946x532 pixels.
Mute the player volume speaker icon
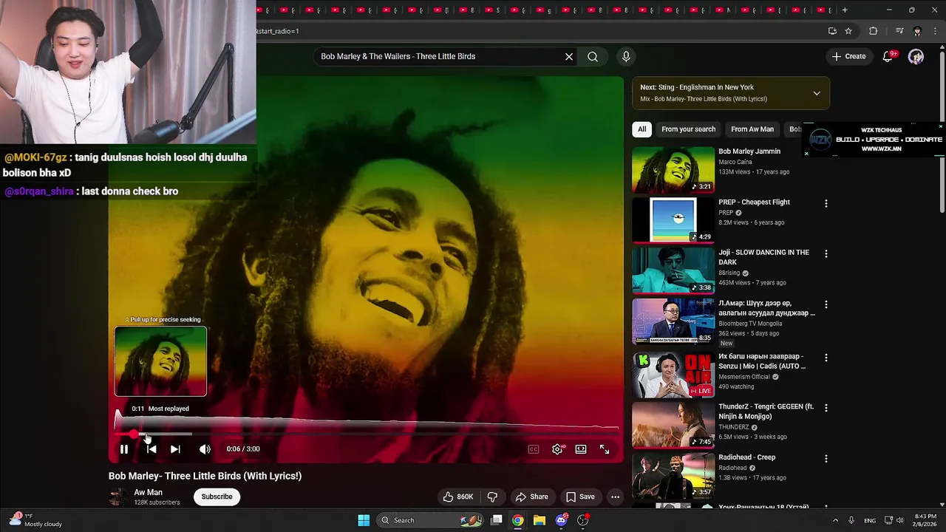205,449
